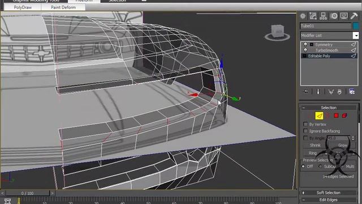Click the yellow current frame marker on timeline
Image resolution: width=362 pixels, height=204 pixels.
click(x=19, y=201)
